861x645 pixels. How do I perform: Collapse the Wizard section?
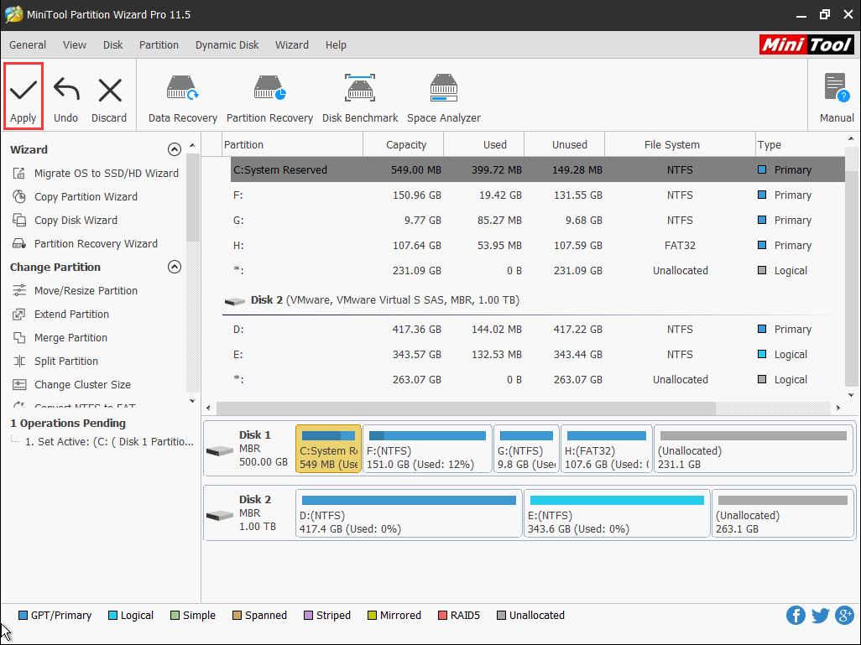click(174, 149)
